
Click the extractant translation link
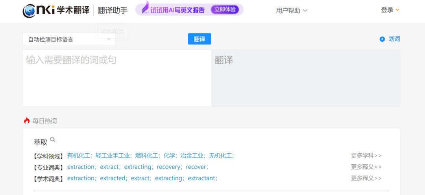(x=201, y=178)
